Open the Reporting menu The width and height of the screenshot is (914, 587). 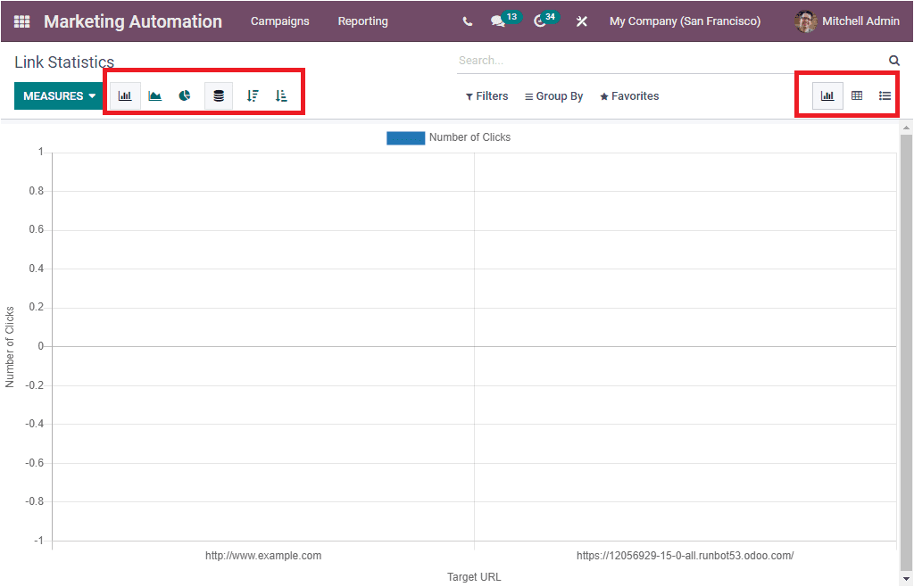362,21
